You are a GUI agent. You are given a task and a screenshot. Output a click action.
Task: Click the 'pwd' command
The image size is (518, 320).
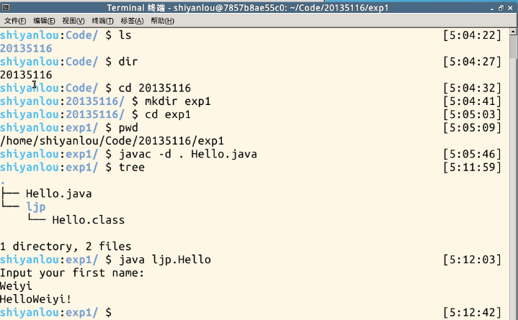128,128
